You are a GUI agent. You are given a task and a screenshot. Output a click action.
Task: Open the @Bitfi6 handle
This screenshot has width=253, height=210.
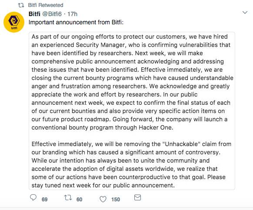[x=52, y=14]
